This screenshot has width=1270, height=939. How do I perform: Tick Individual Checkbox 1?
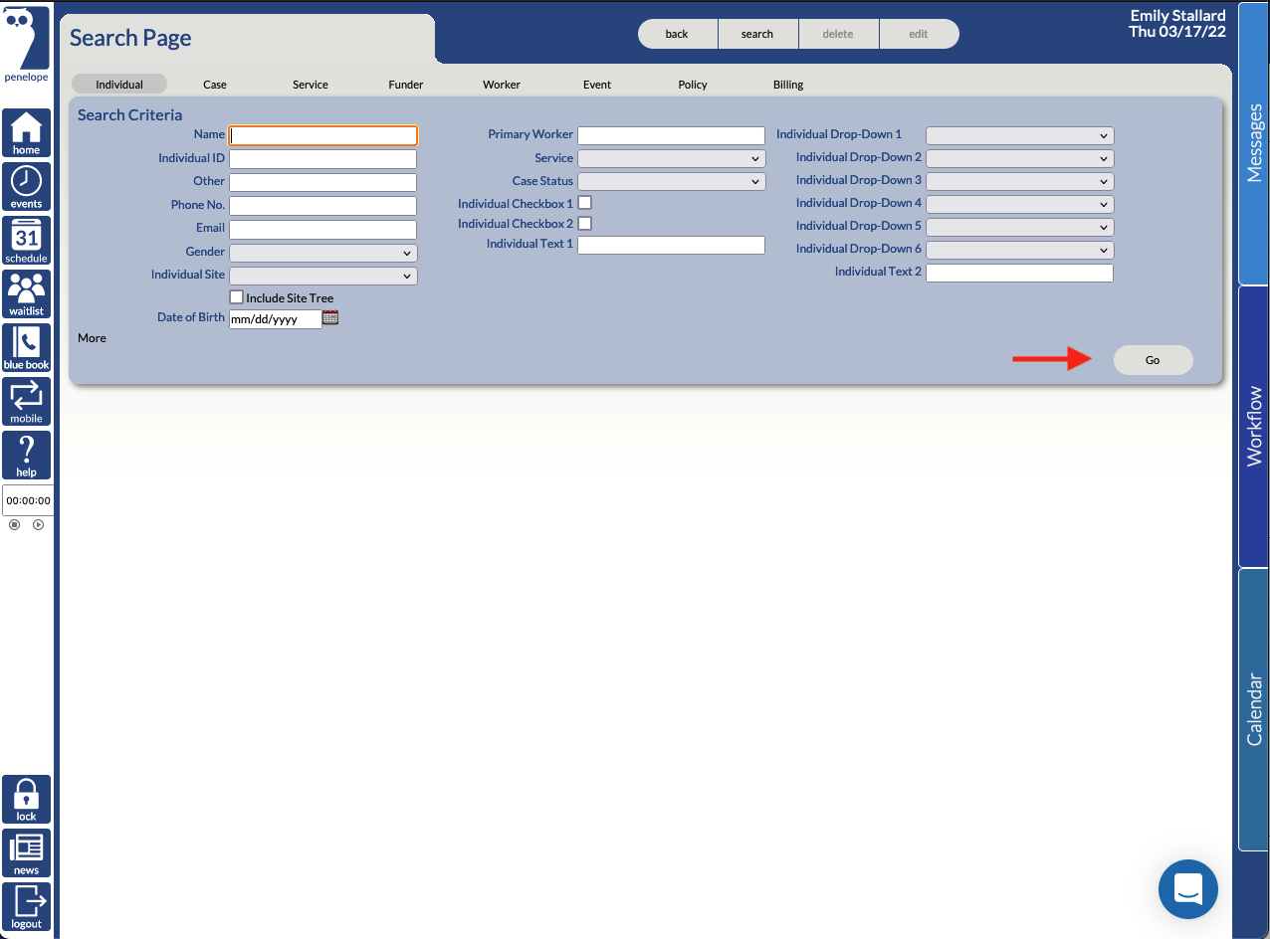(x=585, y=203)
